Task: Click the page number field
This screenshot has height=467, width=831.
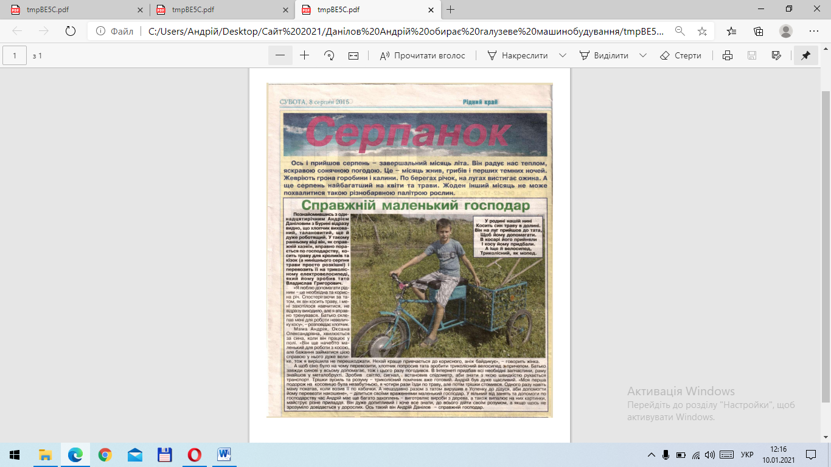Action: click(x=15, y=55)
